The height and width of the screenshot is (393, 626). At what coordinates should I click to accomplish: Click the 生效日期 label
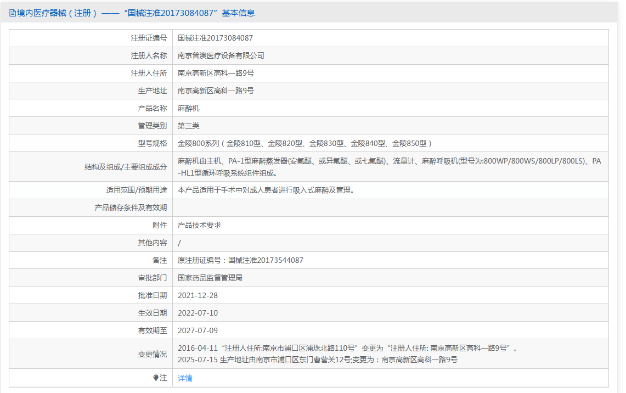153,313
